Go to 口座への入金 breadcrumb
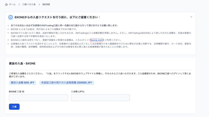This screenshot has height=117, width=209. tap(29, 4)
